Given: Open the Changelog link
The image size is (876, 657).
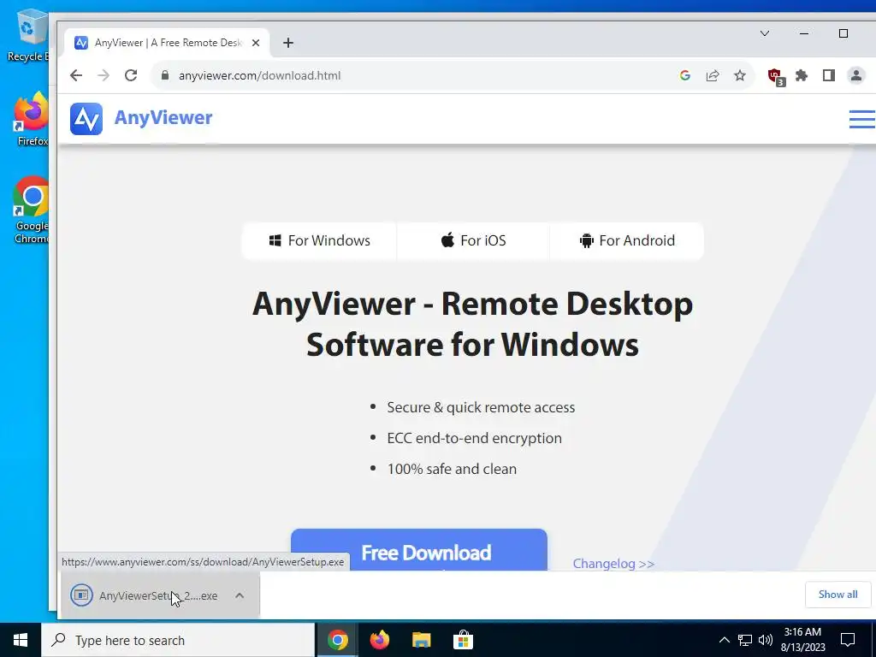Looking at the screenshot, I should pos(613,563).
